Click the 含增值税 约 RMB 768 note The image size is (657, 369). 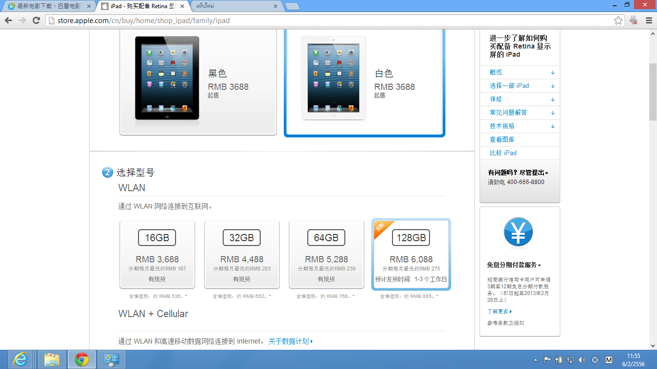[326, 296]
